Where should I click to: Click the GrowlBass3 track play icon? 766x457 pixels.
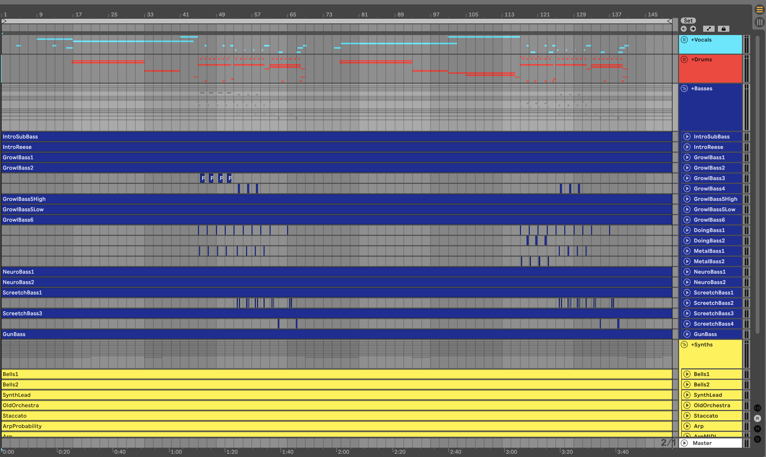687,178
